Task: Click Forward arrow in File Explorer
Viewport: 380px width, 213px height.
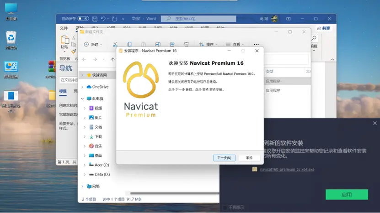Action: [95, 59]
